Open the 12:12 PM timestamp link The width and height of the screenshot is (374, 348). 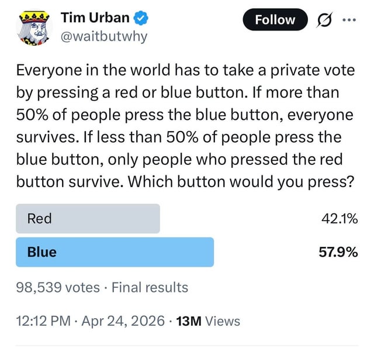[43, 321]
